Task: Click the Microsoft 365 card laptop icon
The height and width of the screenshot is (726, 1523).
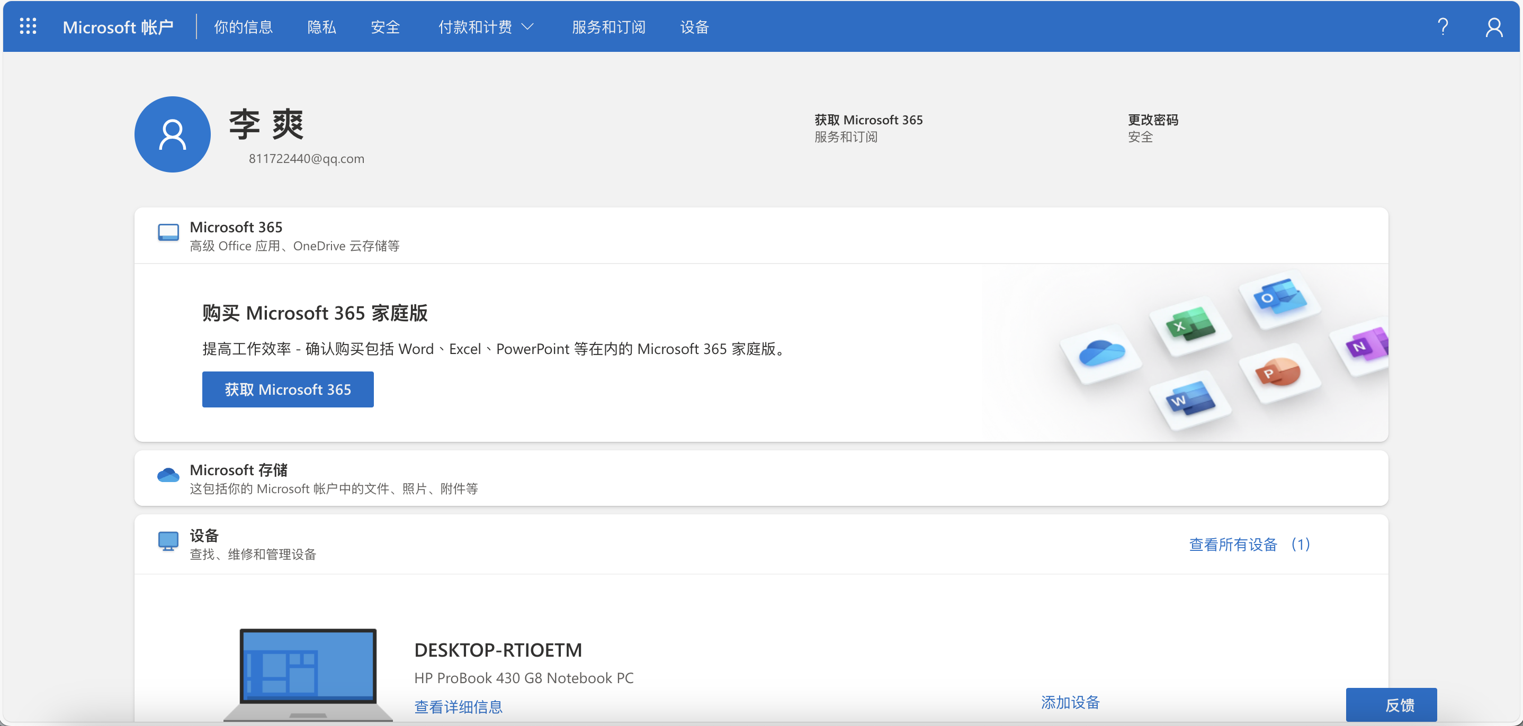Action: coord(168,233)
